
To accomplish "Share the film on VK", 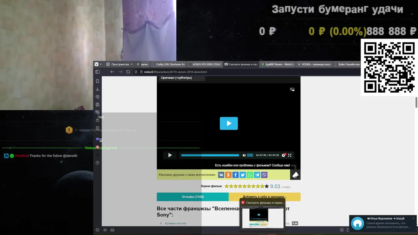I will coord(221,175).
